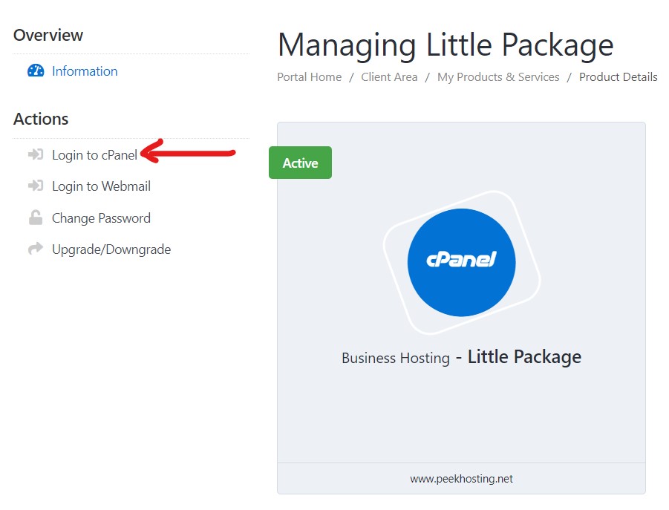The width and height of the screenshot is (669, 510).
Task: Click the Product Details breadcrumb item
Action: pos(618,77)
